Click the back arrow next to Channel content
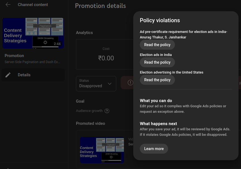Image resolution: width=241 pixels, height=169 pixels. click(8, 5)
